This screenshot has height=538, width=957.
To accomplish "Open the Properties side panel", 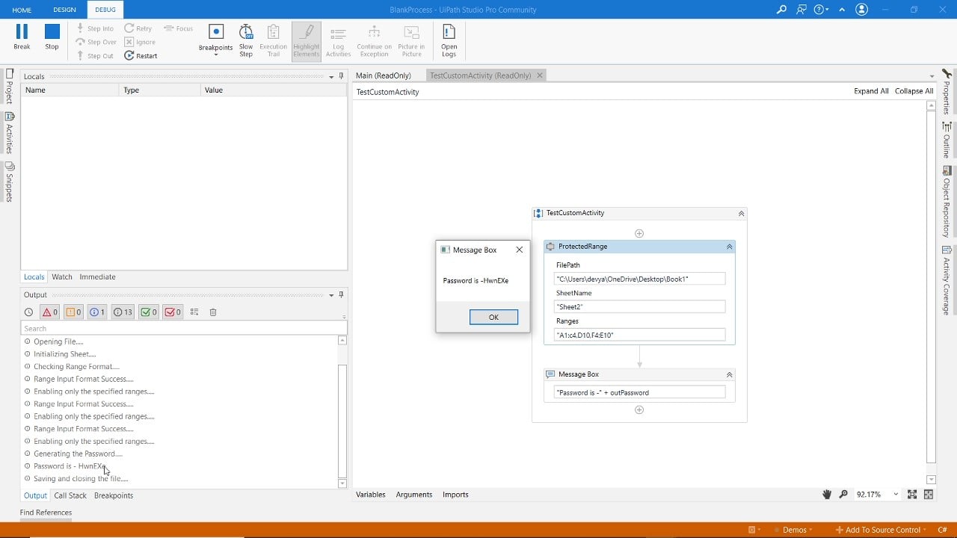I will pos(947,92).
